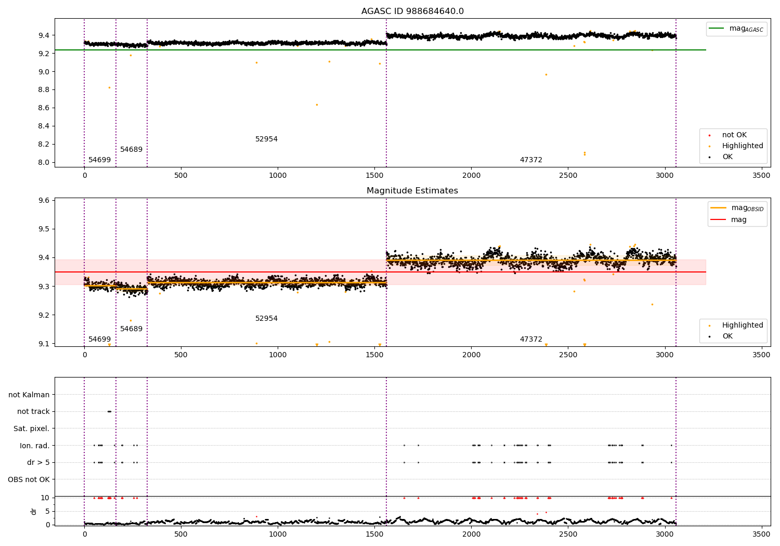Viewport: 780px width, 546px height.
Task: Click obsid label 54689 in Magnitude Estimates plot
Action: (131, 329)
